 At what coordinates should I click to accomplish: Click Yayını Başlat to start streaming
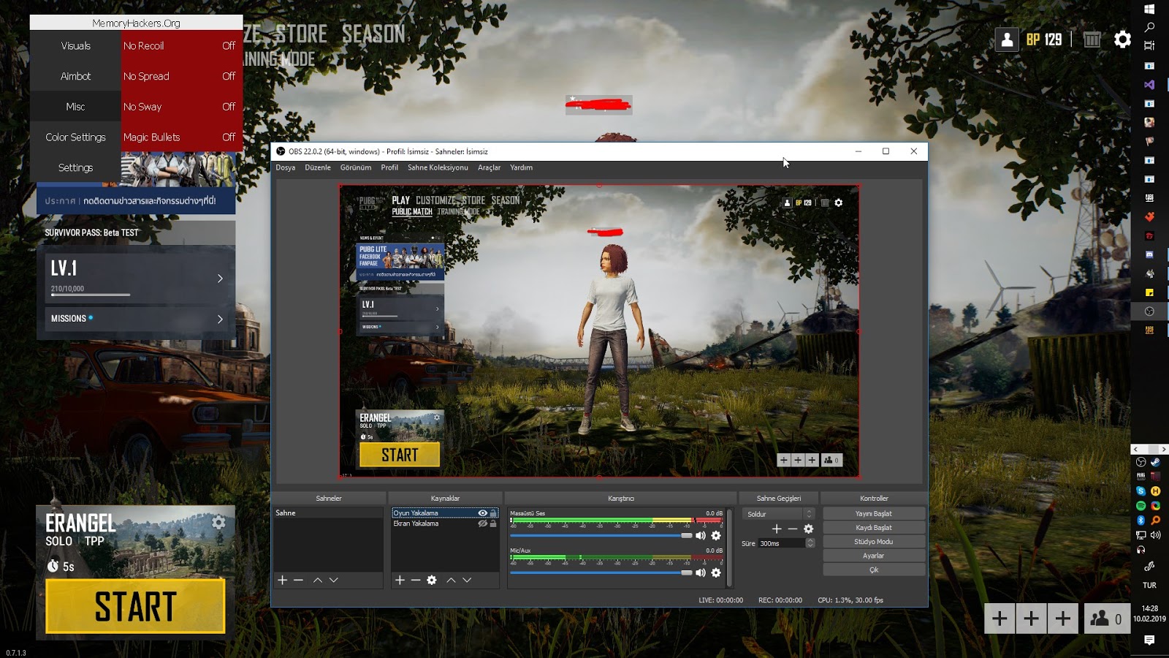click(x=873, y=513)
